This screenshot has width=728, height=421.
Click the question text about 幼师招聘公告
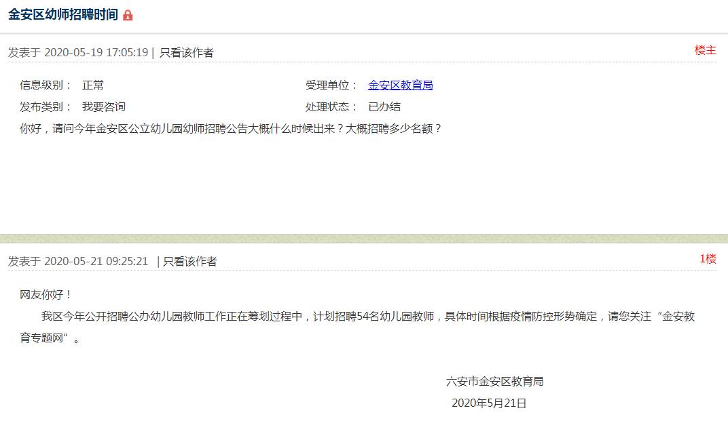pos(231,127)
